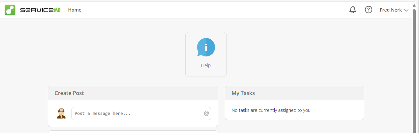This screenshot has width=419, height=133.
Task: Go to the Home menu item
Action: point(75,10)
